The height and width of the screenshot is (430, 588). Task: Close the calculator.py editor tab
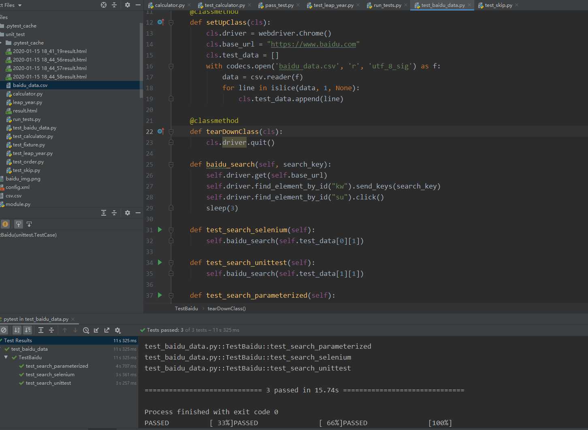(x=189, y=5)
